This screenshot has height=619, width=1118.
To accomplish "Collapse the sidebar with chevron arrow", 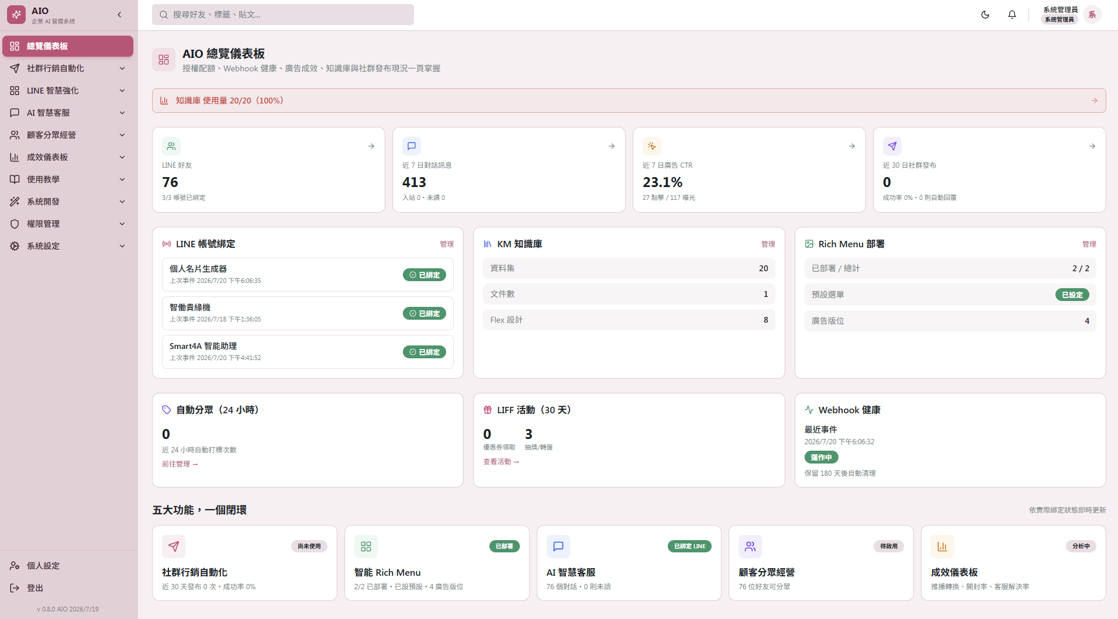I will point(119,15).
